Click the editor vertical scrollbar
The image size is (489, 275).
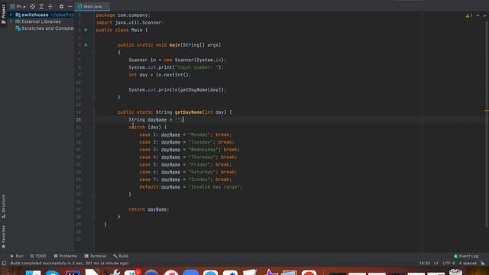pyautogui.click(x=487, y=125)
